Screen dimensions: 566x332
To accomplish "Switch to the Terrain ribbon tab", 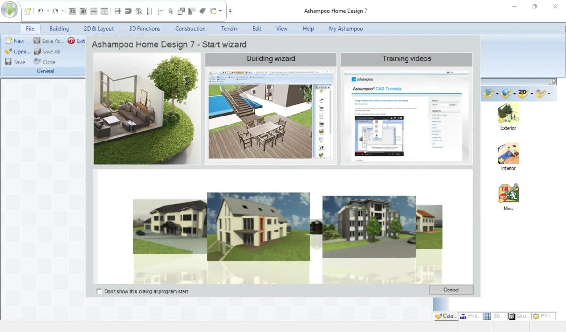I will [x=229, y=28].
